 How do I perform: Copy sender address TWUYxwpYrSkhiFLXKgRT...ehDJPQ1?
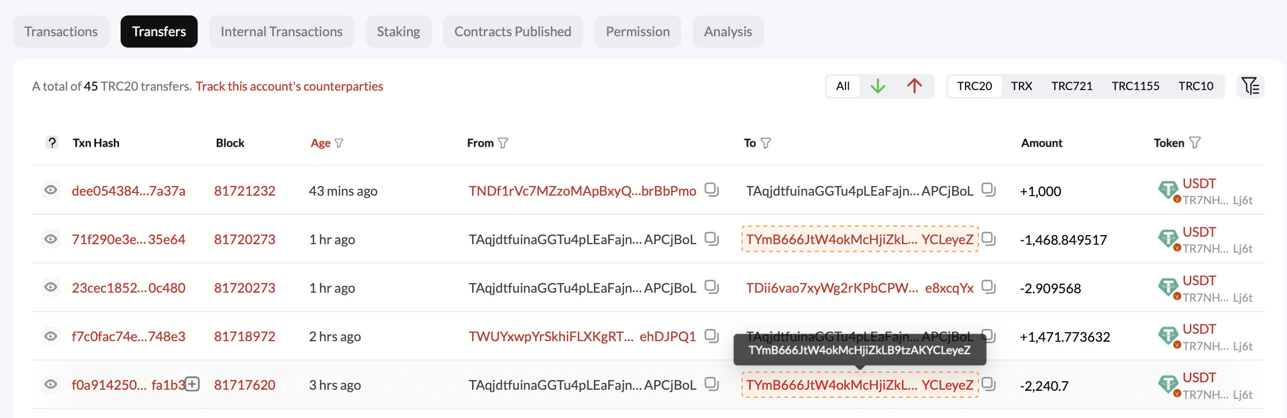tap(711, 335)
